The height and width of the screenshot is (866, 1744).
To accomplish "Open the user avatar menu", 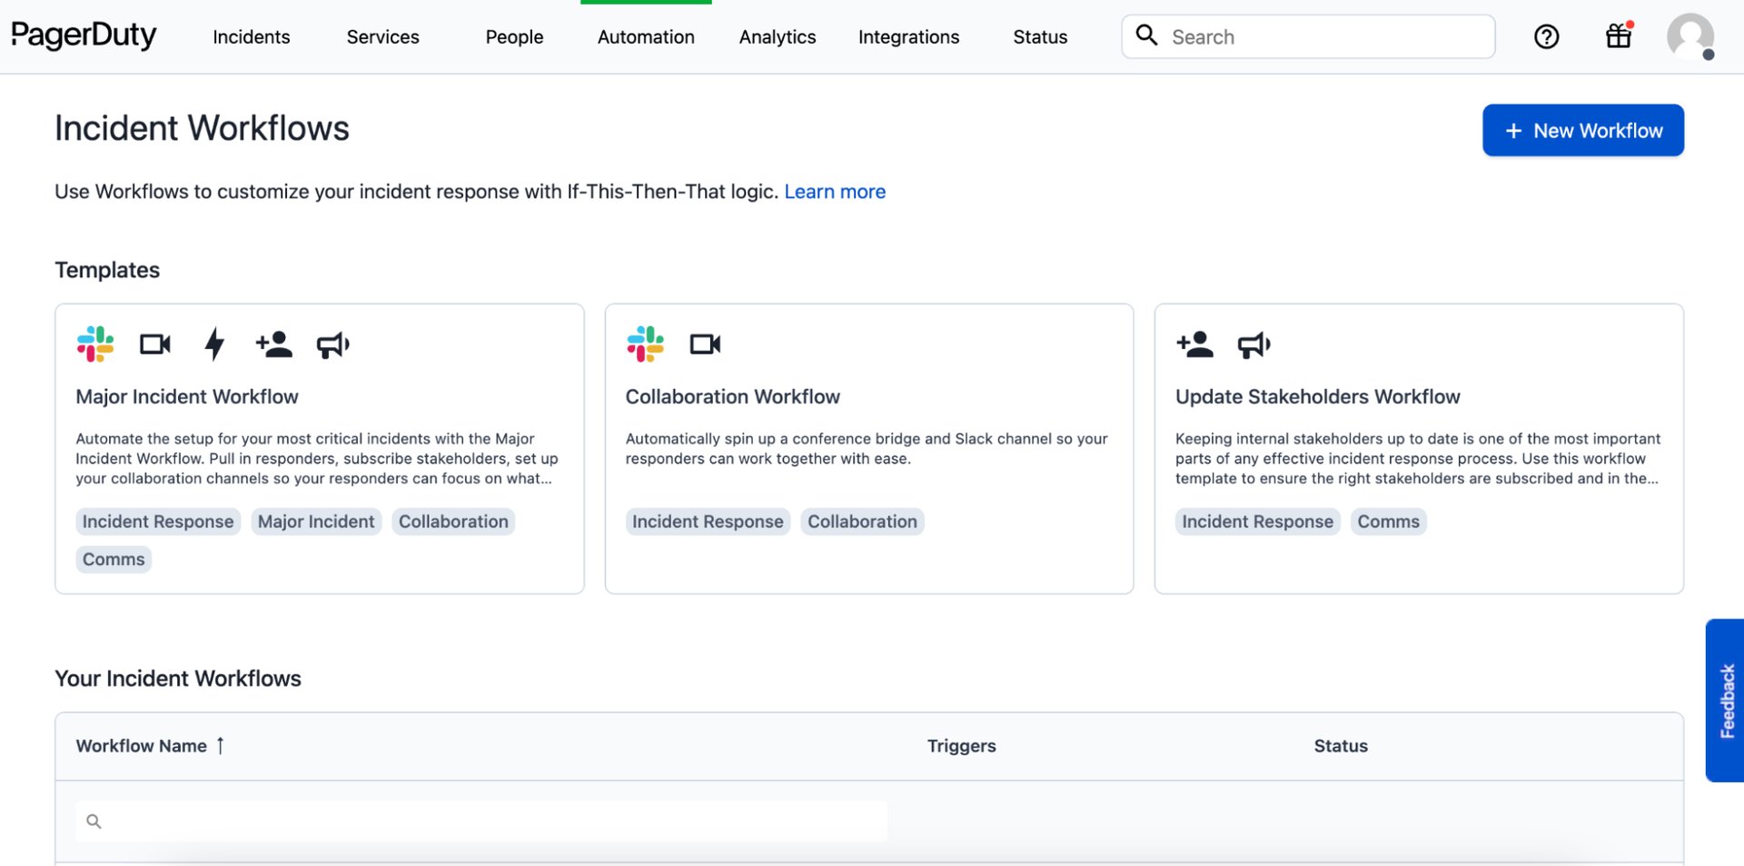I will [1689, 36].
